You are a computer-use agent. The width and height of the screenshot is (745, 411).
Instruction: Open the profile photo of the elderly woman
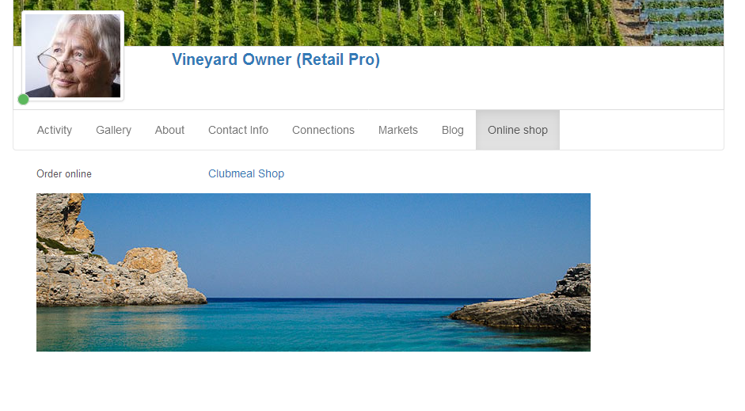(73, 55)
